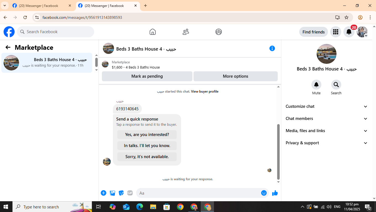Search in conversation magnifier icon

336,85
